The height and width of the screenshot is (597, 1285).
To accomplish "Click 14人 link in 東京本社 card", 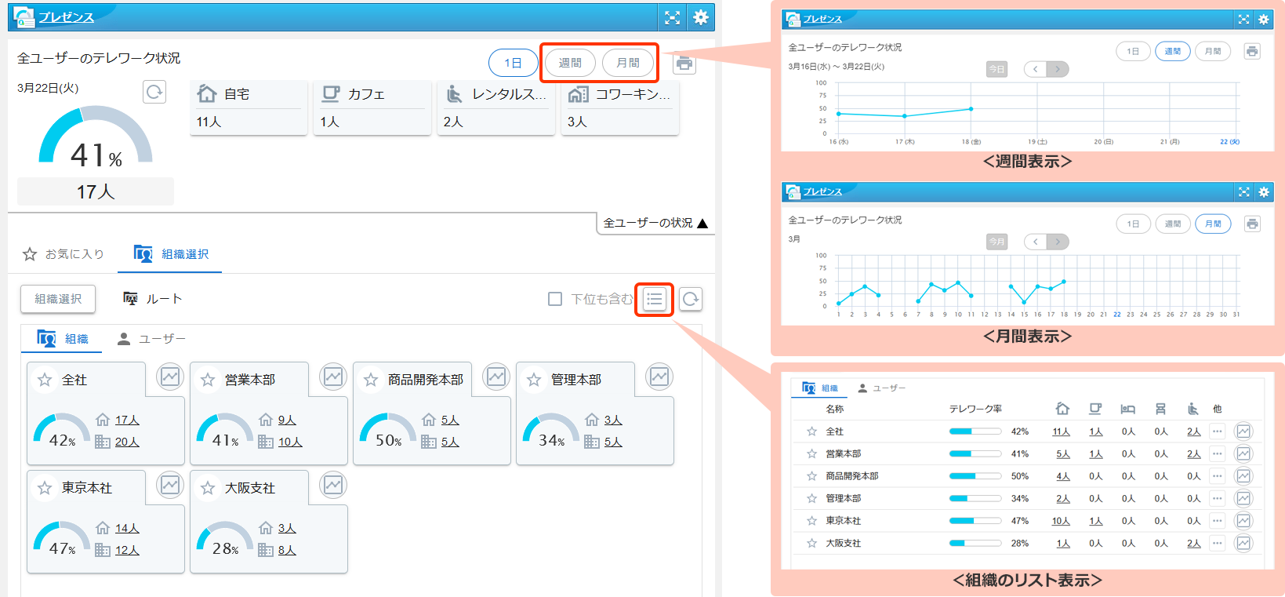I will coord(127,529).
